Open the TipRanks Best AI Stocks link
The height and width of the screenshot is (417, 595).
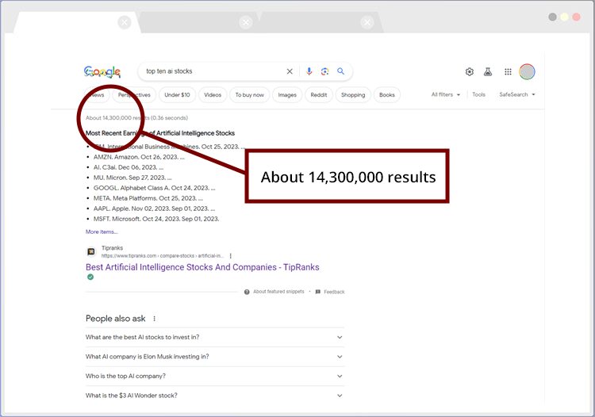[x=202, y=267]
